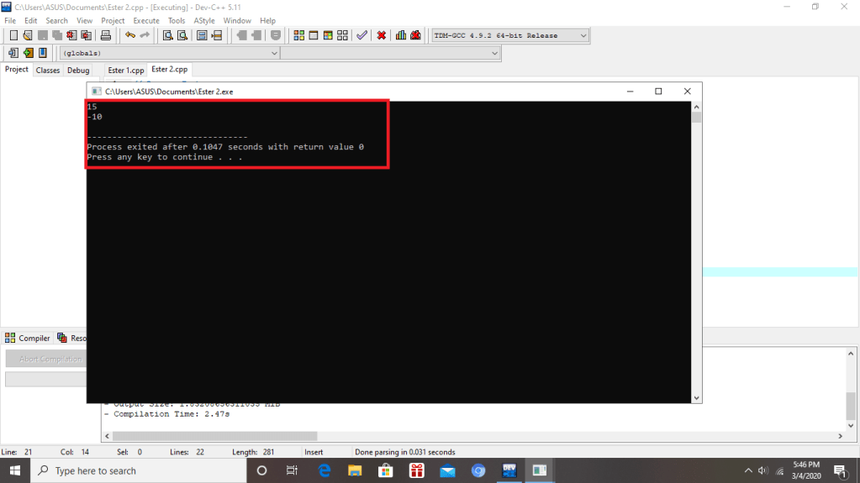Click the Abort Compilation button
The height and width of the screenshot is (483, 860).
point(50,359)
